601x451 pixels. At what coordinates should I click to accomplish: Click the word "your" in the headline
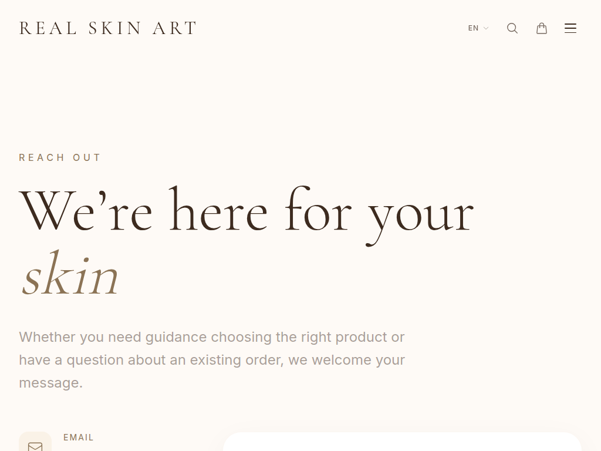pyautogui.click(x=420, y=214)
